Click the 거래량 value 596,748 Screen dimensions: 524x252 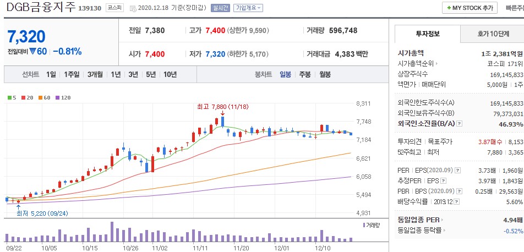[343, 30]
